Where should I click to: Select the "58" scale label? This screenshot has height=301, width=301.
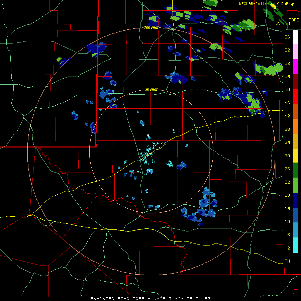coord(287,63)
